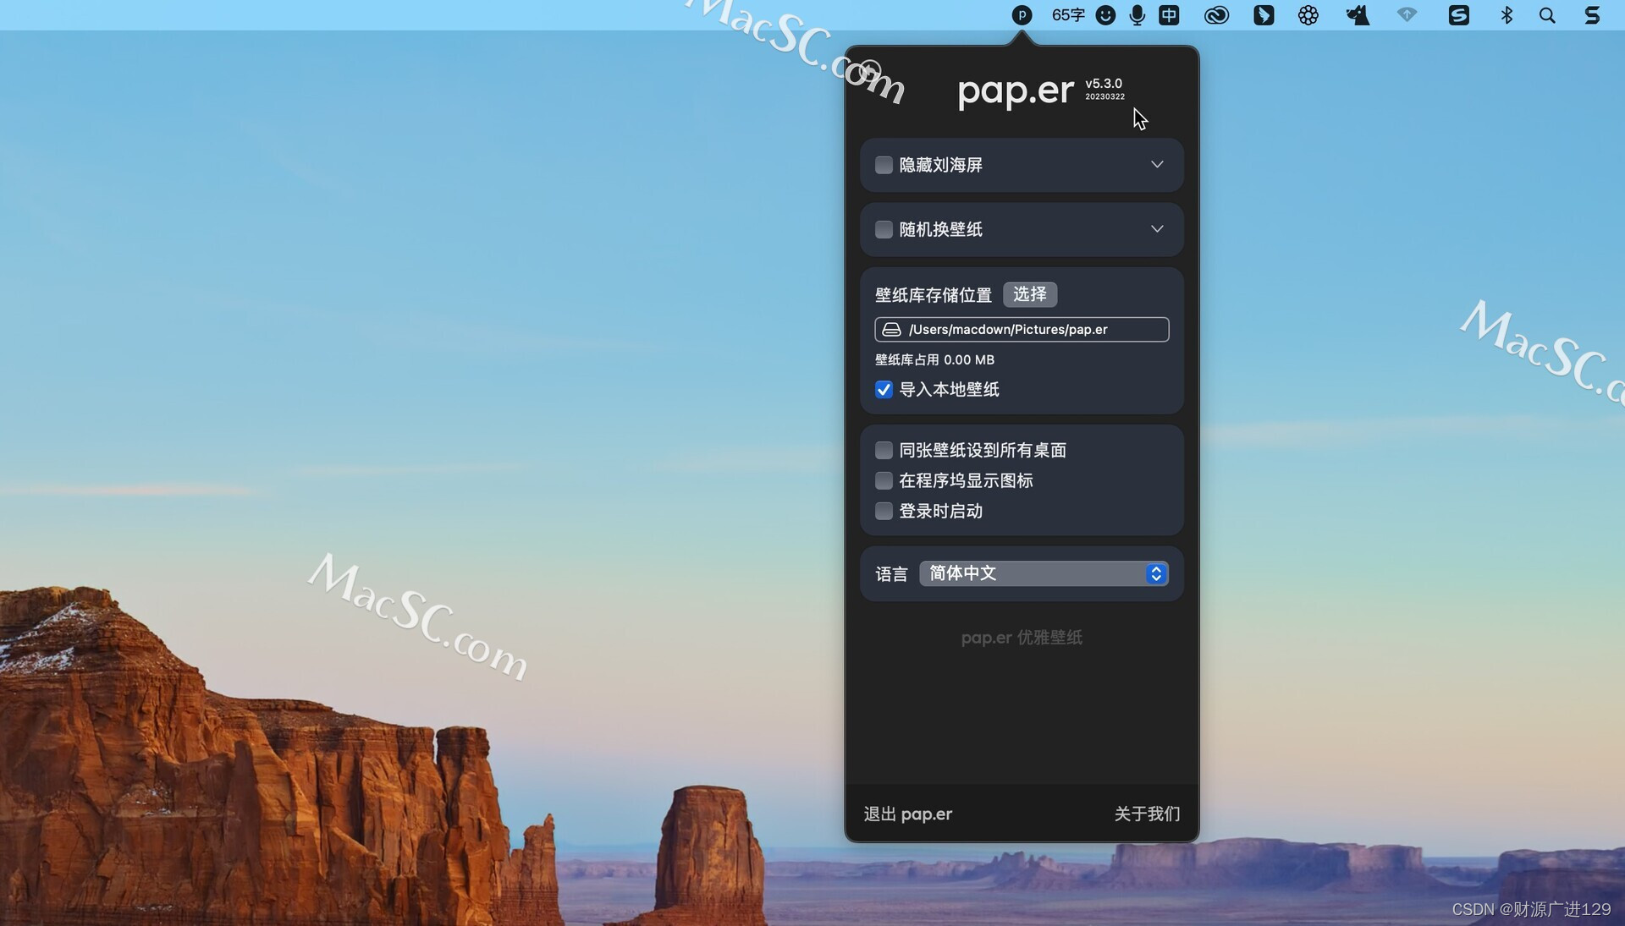
Task: Open 关于我们 link
Action: pyautogui.click(x=1147, y=814)
